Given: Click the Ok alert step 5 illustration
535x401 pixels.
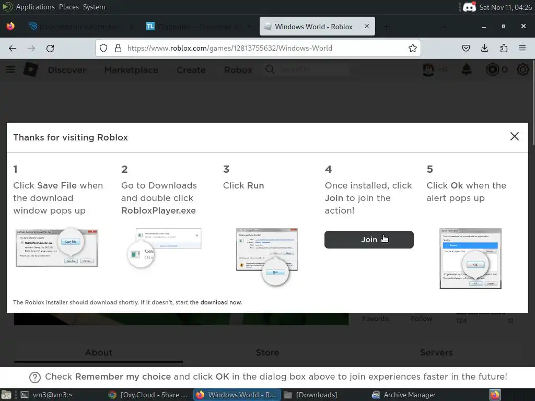Looking at the screenshot, I should [471, 258].
